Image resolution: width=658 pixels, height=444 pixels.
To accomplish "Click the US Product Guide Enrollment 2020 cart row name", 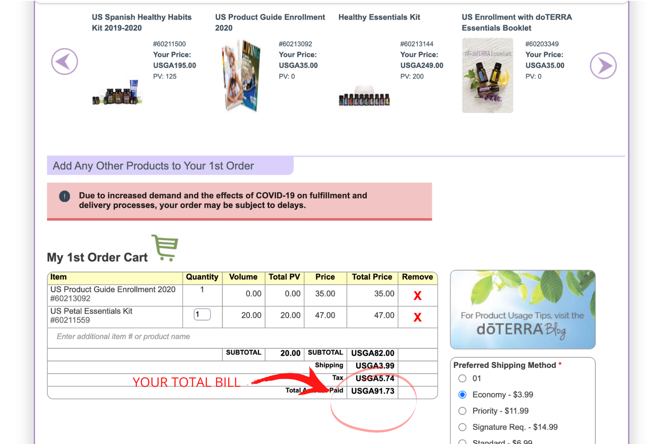I will point(113,289).
